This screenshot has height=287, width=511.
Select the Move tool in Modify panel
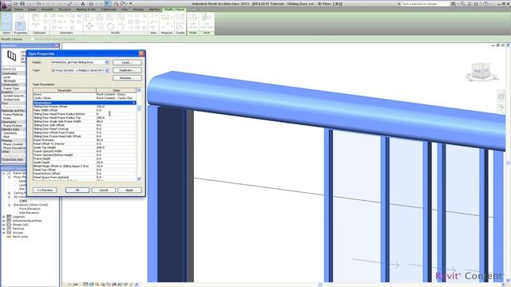click(x=89, y=26)
